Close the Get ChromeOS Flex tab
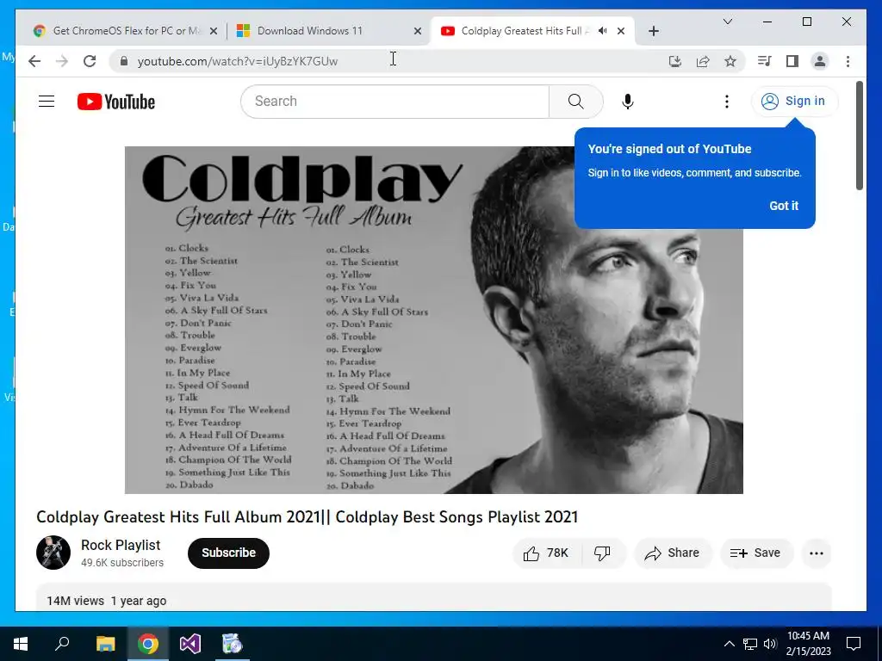Image resolution: width=882 pixels, height=661 pixels. tap(214, 32)
